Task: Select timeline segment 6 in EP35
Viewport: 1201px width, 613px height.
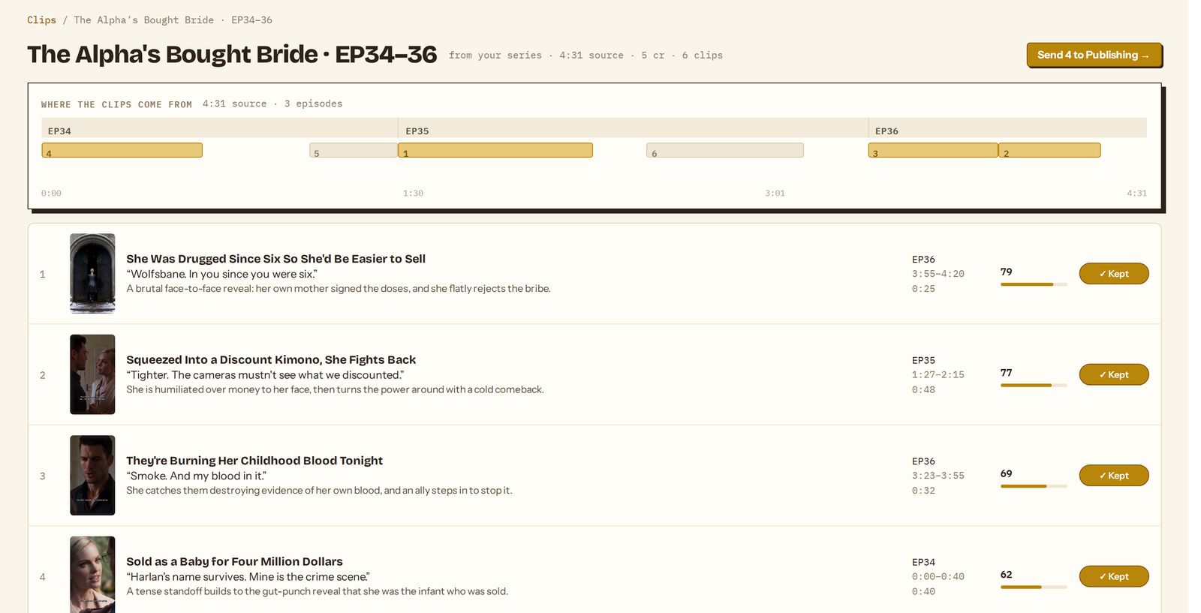Action: 725,150
